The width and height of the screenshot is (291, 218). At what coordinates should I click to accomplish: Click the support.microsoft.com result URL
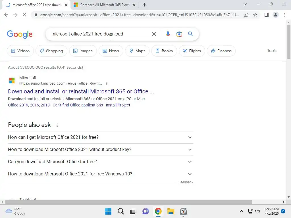(61, 83)
